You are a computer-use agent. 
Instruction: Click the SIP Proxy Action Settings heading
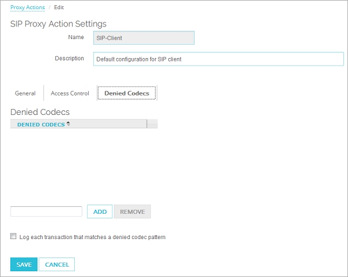pos(58,24)
